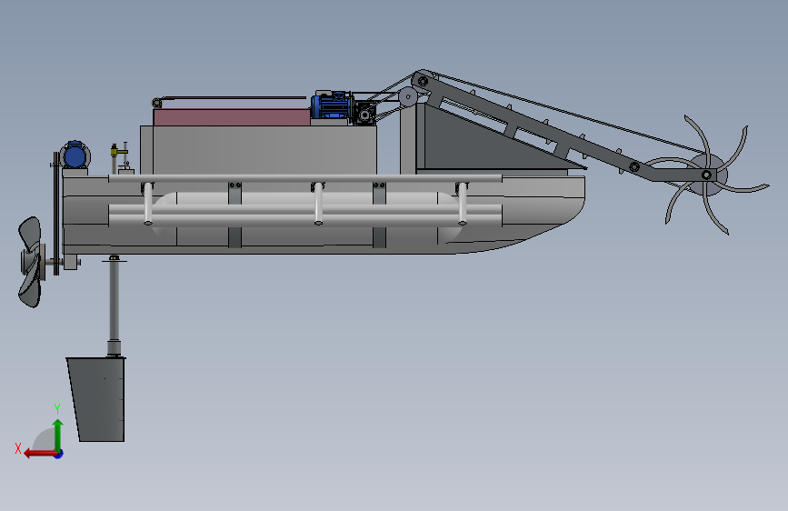Select the rudder blade below the hull
Image resolution: width=788 pixels, height=511 pixels.
click(x=97, y=399)
